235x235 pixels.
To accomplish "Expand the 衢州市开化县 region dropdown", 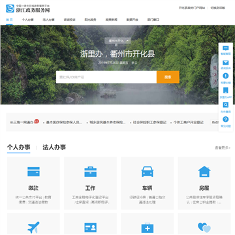I will 117,40.
